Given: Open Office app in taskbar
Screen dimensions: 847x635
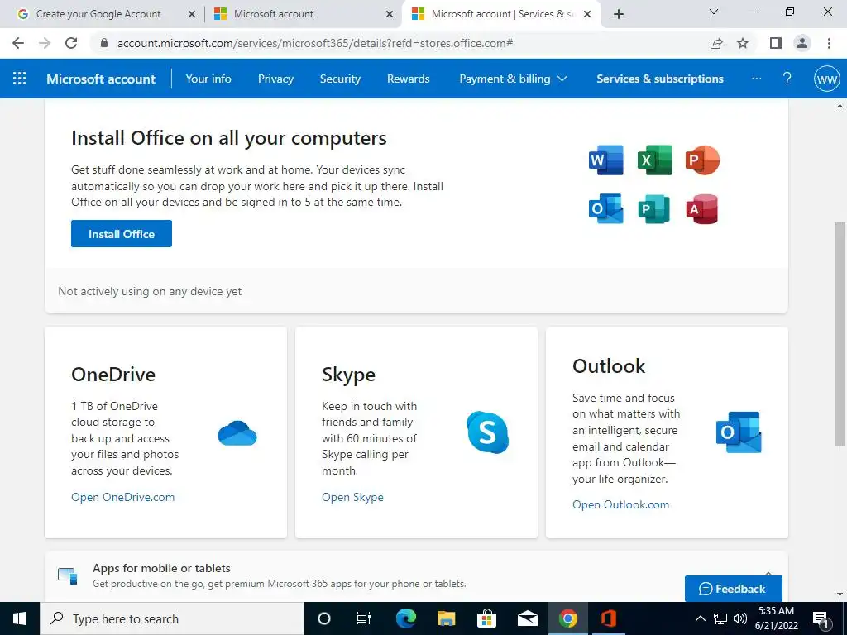Looking at the screenshot, I should 608,618.
